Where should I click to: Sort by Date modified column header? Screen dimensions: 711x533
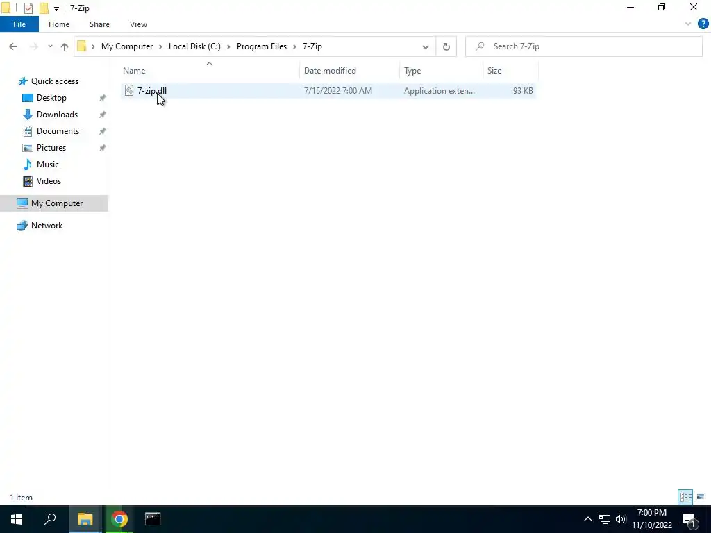pos(330,71)
